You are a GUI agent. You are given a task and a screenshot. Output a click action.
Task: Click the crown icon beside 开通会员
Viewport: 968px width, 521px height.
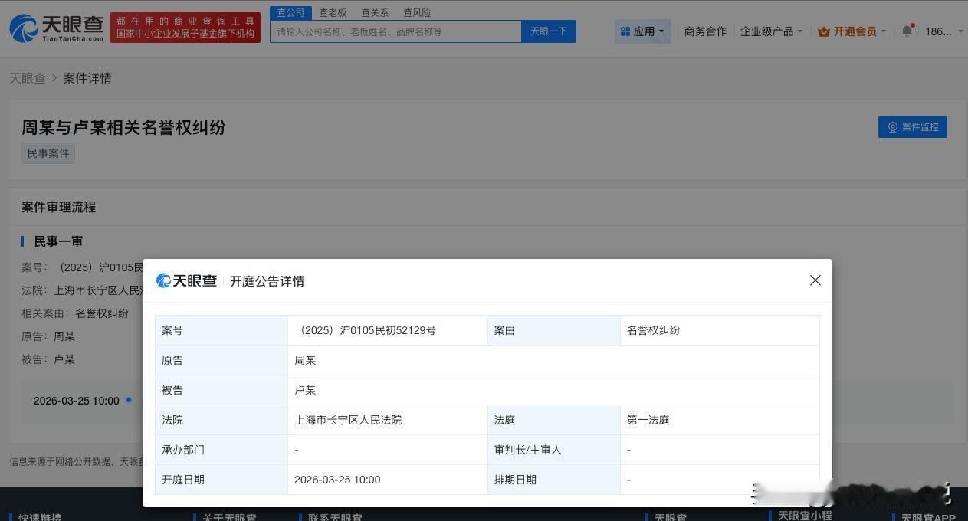coord(824,31)
